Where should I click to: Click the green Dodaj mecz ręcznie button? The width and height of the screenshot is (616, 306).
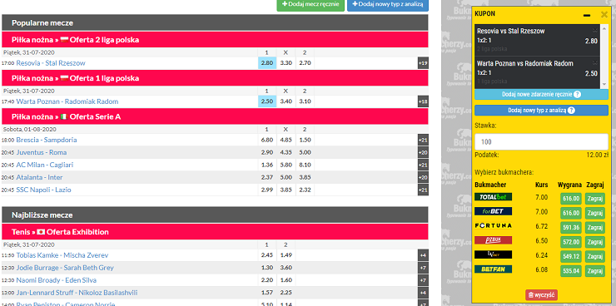310,4
